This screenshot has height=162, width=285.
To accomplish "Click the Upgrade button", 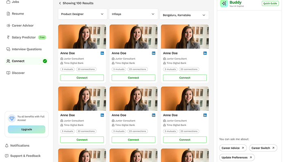I will coord(26,129).
